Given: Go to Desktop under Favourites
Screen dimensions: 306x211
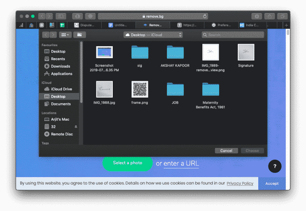Looking at the screenshot, I should (58, 51).
